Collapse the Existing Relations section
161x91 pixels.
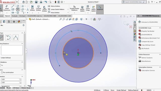pos(22,44)
